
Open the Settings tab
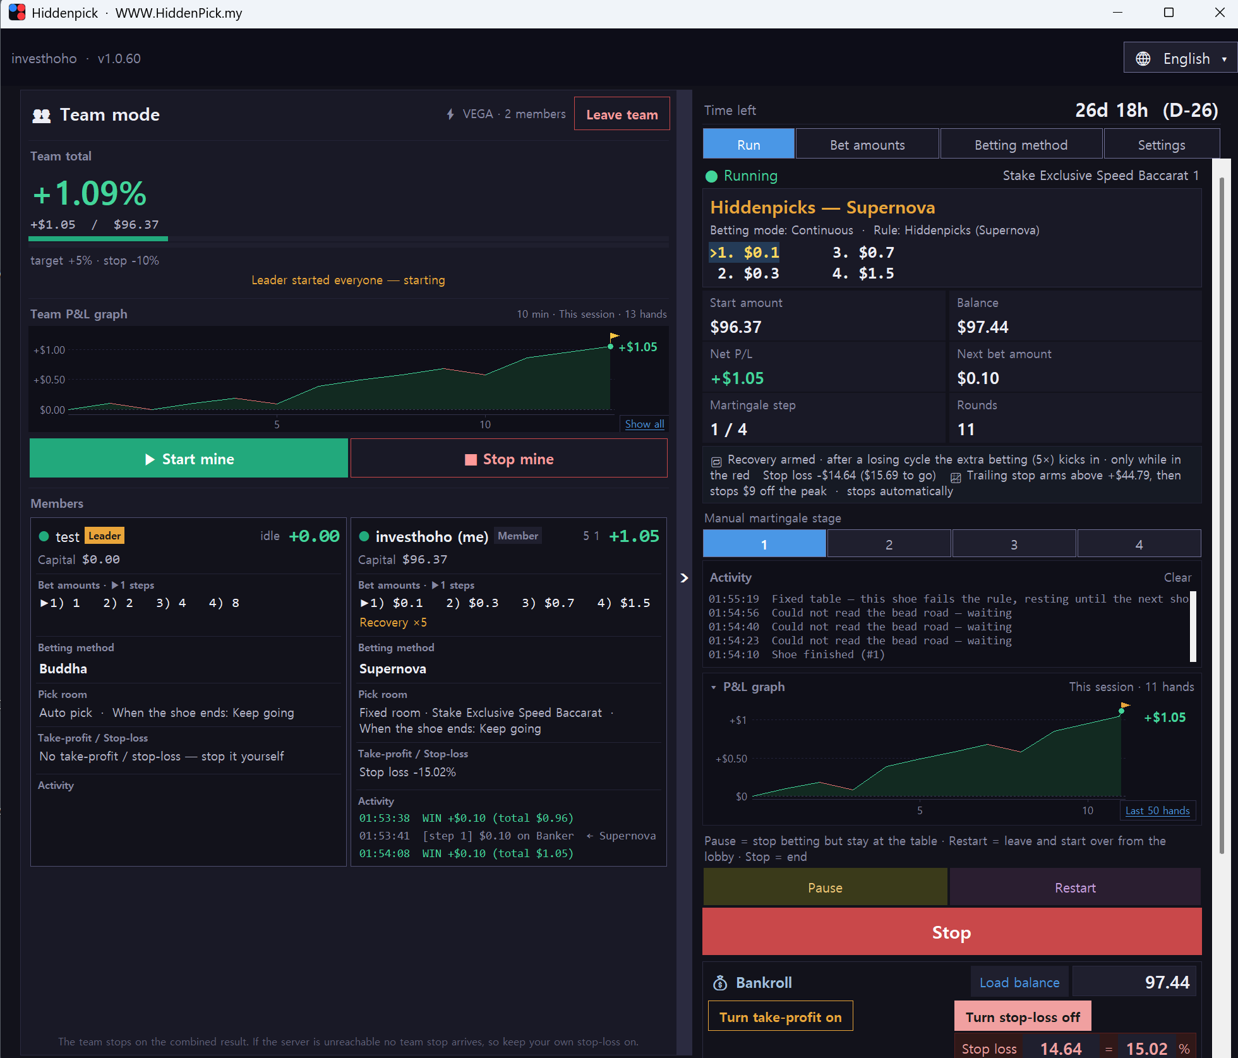[x=1161, y=145]
